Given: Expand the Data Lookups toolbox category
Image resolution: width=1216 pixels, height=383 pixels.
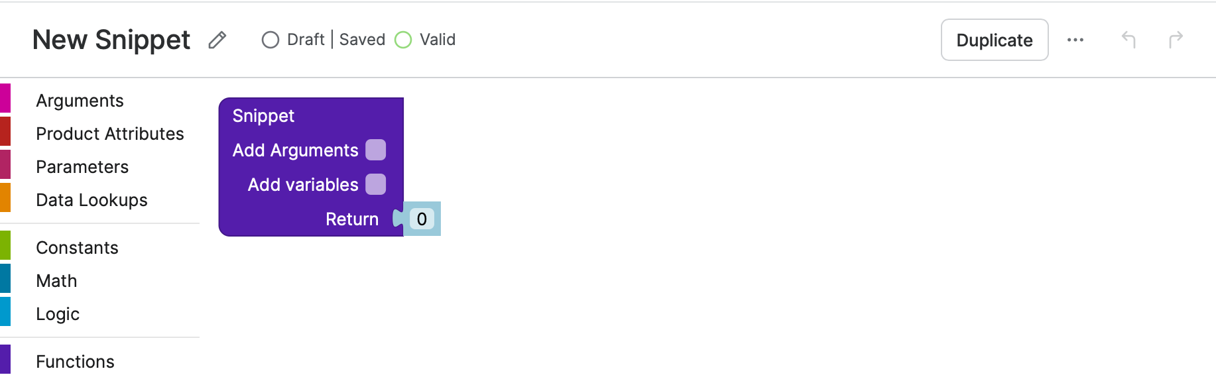Looking at the screenshot, I should 91,200.
